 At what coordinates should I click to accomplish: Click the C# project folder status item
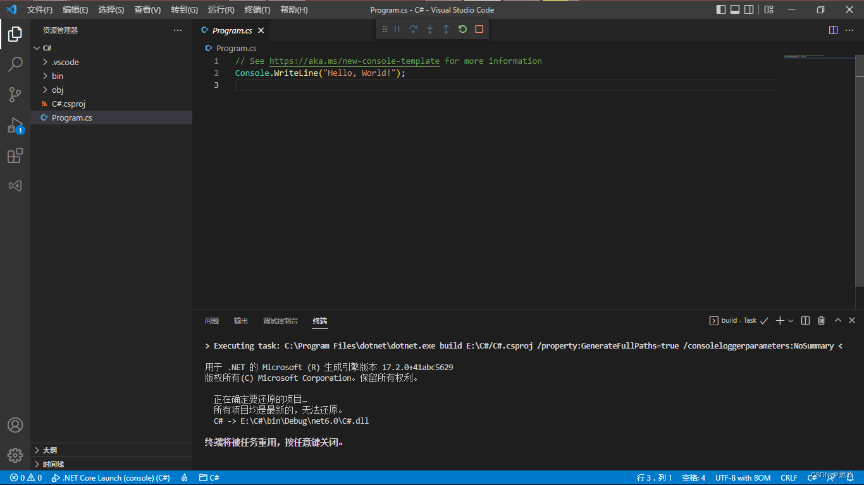[x=209, y=478]
